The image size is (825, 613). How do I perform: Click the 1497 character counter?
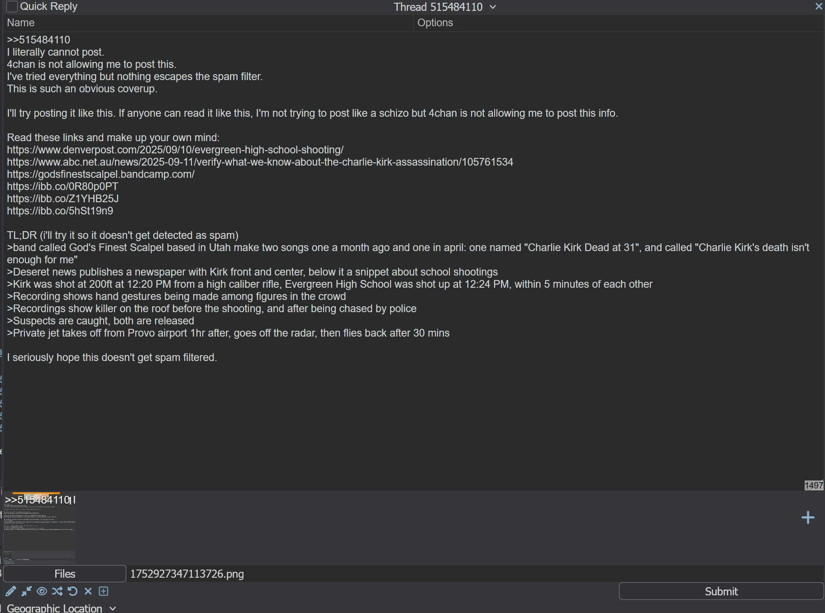point(814,485)
